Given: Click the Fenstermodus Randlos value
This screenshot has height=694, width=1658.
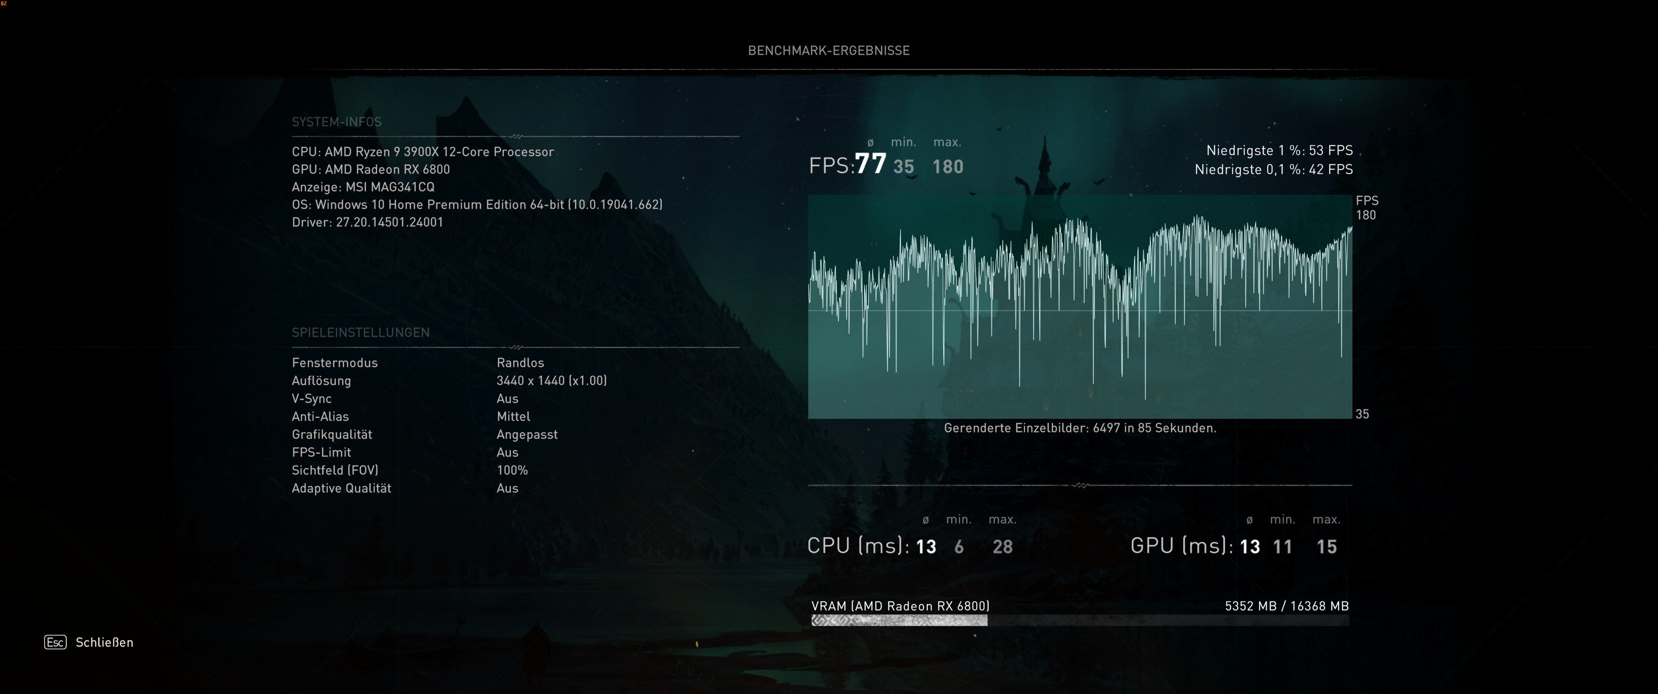Looking at the screenshot, I should pos(520,362).
